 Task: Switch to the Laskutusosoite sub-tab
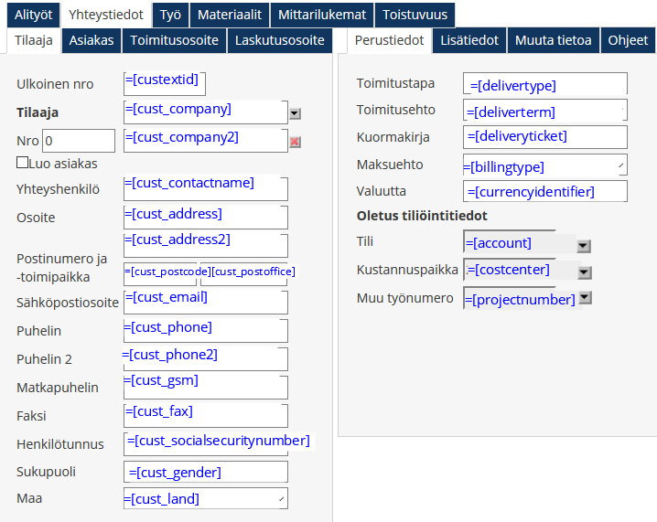[279, 40]
